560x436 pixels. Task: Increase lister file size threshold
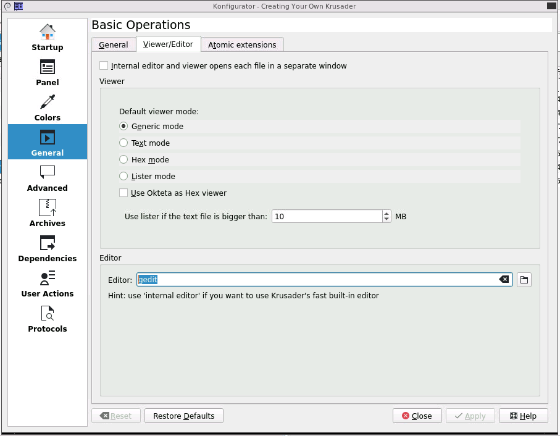pyautogui.click(x=387, y=213)
